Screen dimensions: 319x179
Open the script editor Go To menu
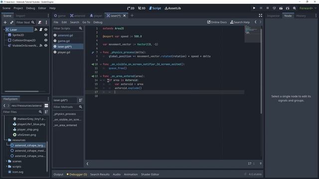pyautogui.click(x=86, y=22)
